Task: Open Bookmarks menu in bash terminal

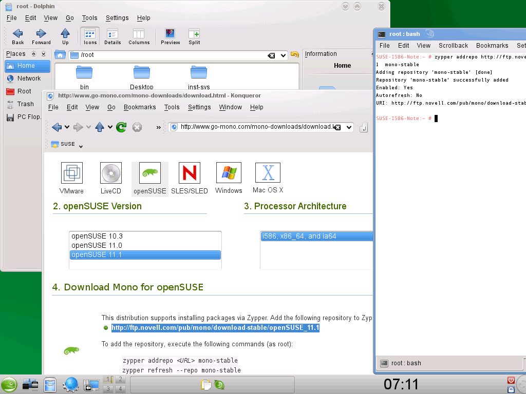Action: [492, 46]
